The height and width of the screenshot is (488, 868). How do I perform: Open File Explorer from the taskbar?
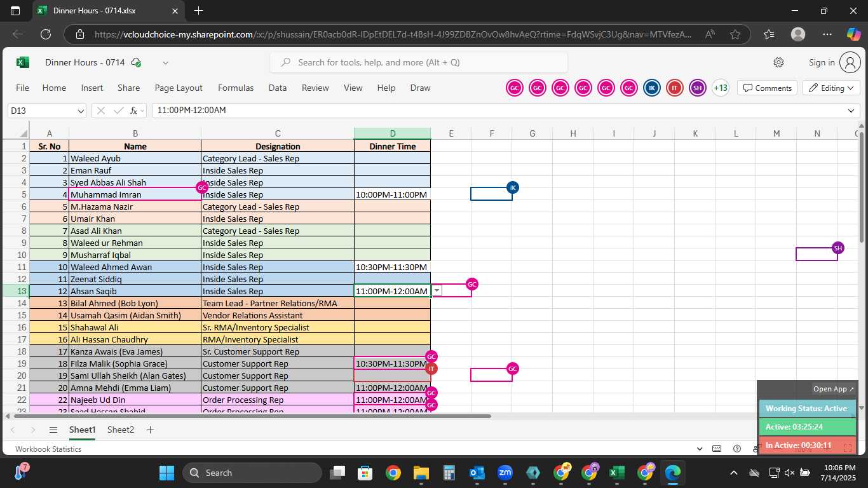(x=421, y=473)
